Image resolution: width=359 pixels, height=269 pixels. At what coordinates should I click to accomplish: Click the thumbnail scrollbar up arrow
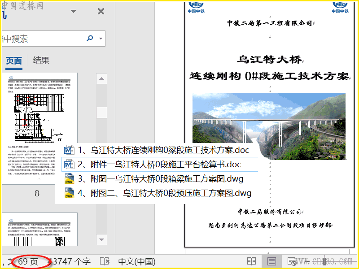[x=102, y=79]
